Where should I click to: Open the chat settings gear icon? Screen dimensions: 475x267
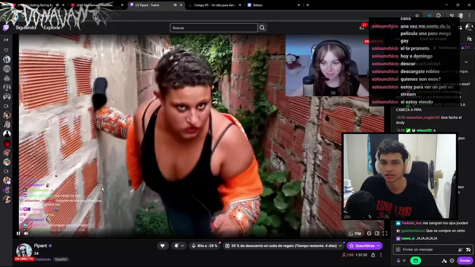coord(452,261)
